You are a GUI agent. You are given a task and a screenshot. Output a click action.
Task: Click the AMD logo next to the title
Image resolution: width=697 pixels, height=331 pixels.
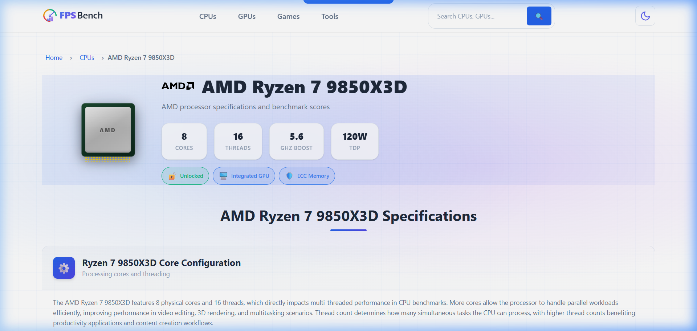pyautogui.click(x=178, y=86)
